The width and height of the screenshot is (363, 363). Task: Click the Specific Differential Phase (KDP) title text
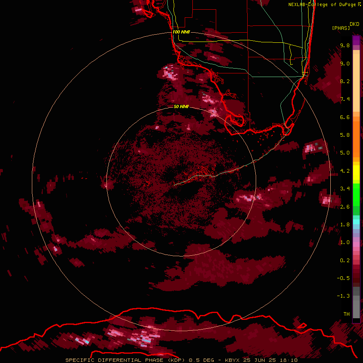point(125,360)
